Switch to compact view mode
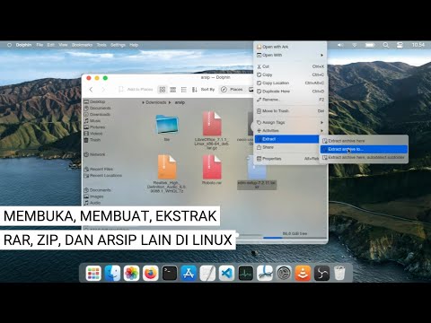 (x=173, y=90)
